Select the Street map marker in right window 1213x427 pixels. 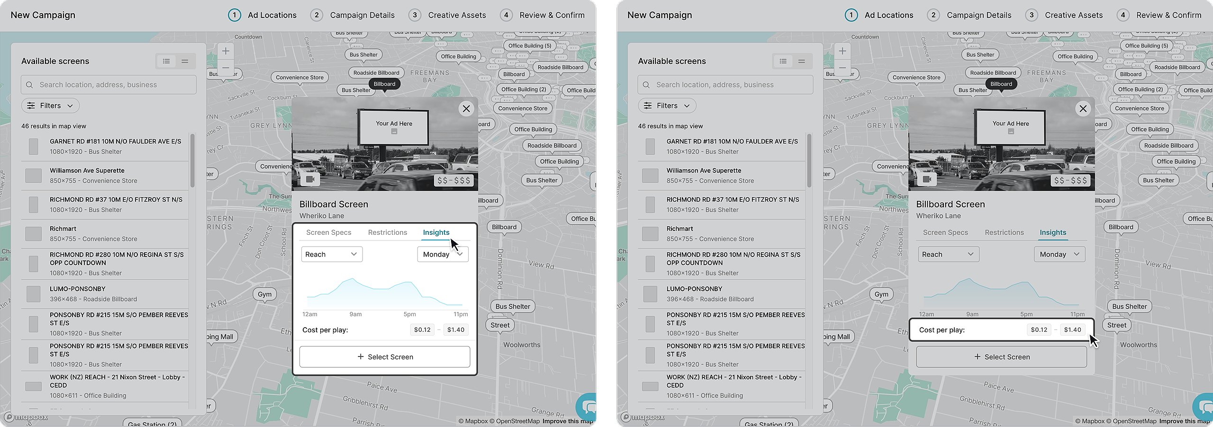coord(1117,325)
